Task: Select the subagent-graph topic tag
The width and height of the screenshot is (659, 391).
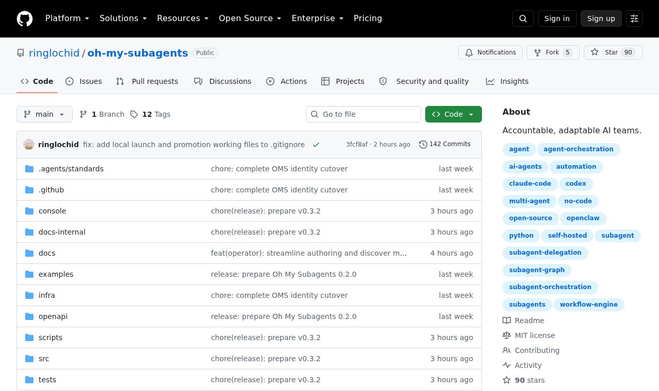Action: tap(537, 270)
